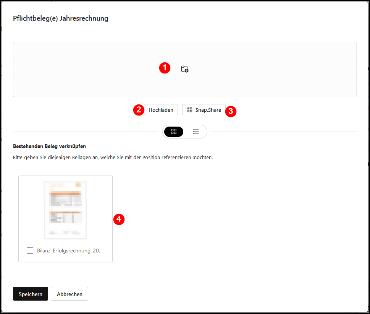Tick the Bilanz_Erfolgsrechnung checkbox
Viewport: 370px width, 314px height.
[x=30, y=251]
